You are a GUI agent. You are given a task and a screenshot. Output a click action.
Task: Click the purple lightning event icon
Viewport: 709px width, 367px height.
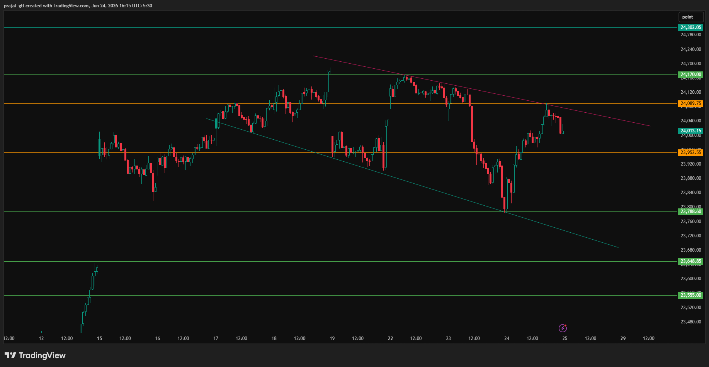(x=563, y=328)
